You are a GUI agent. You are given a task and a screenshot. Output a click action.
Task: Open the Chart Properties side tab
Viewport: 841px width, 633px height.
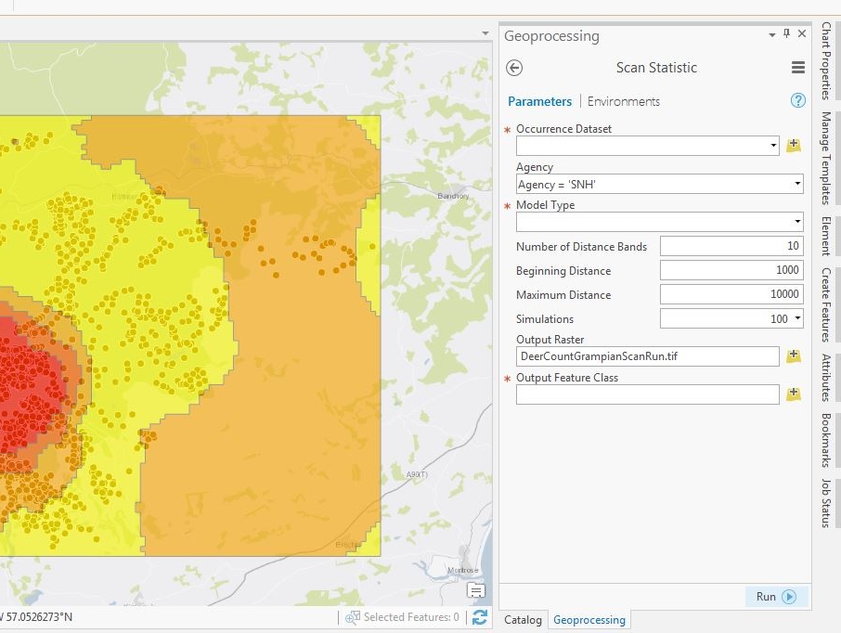[x=826, y=60]
